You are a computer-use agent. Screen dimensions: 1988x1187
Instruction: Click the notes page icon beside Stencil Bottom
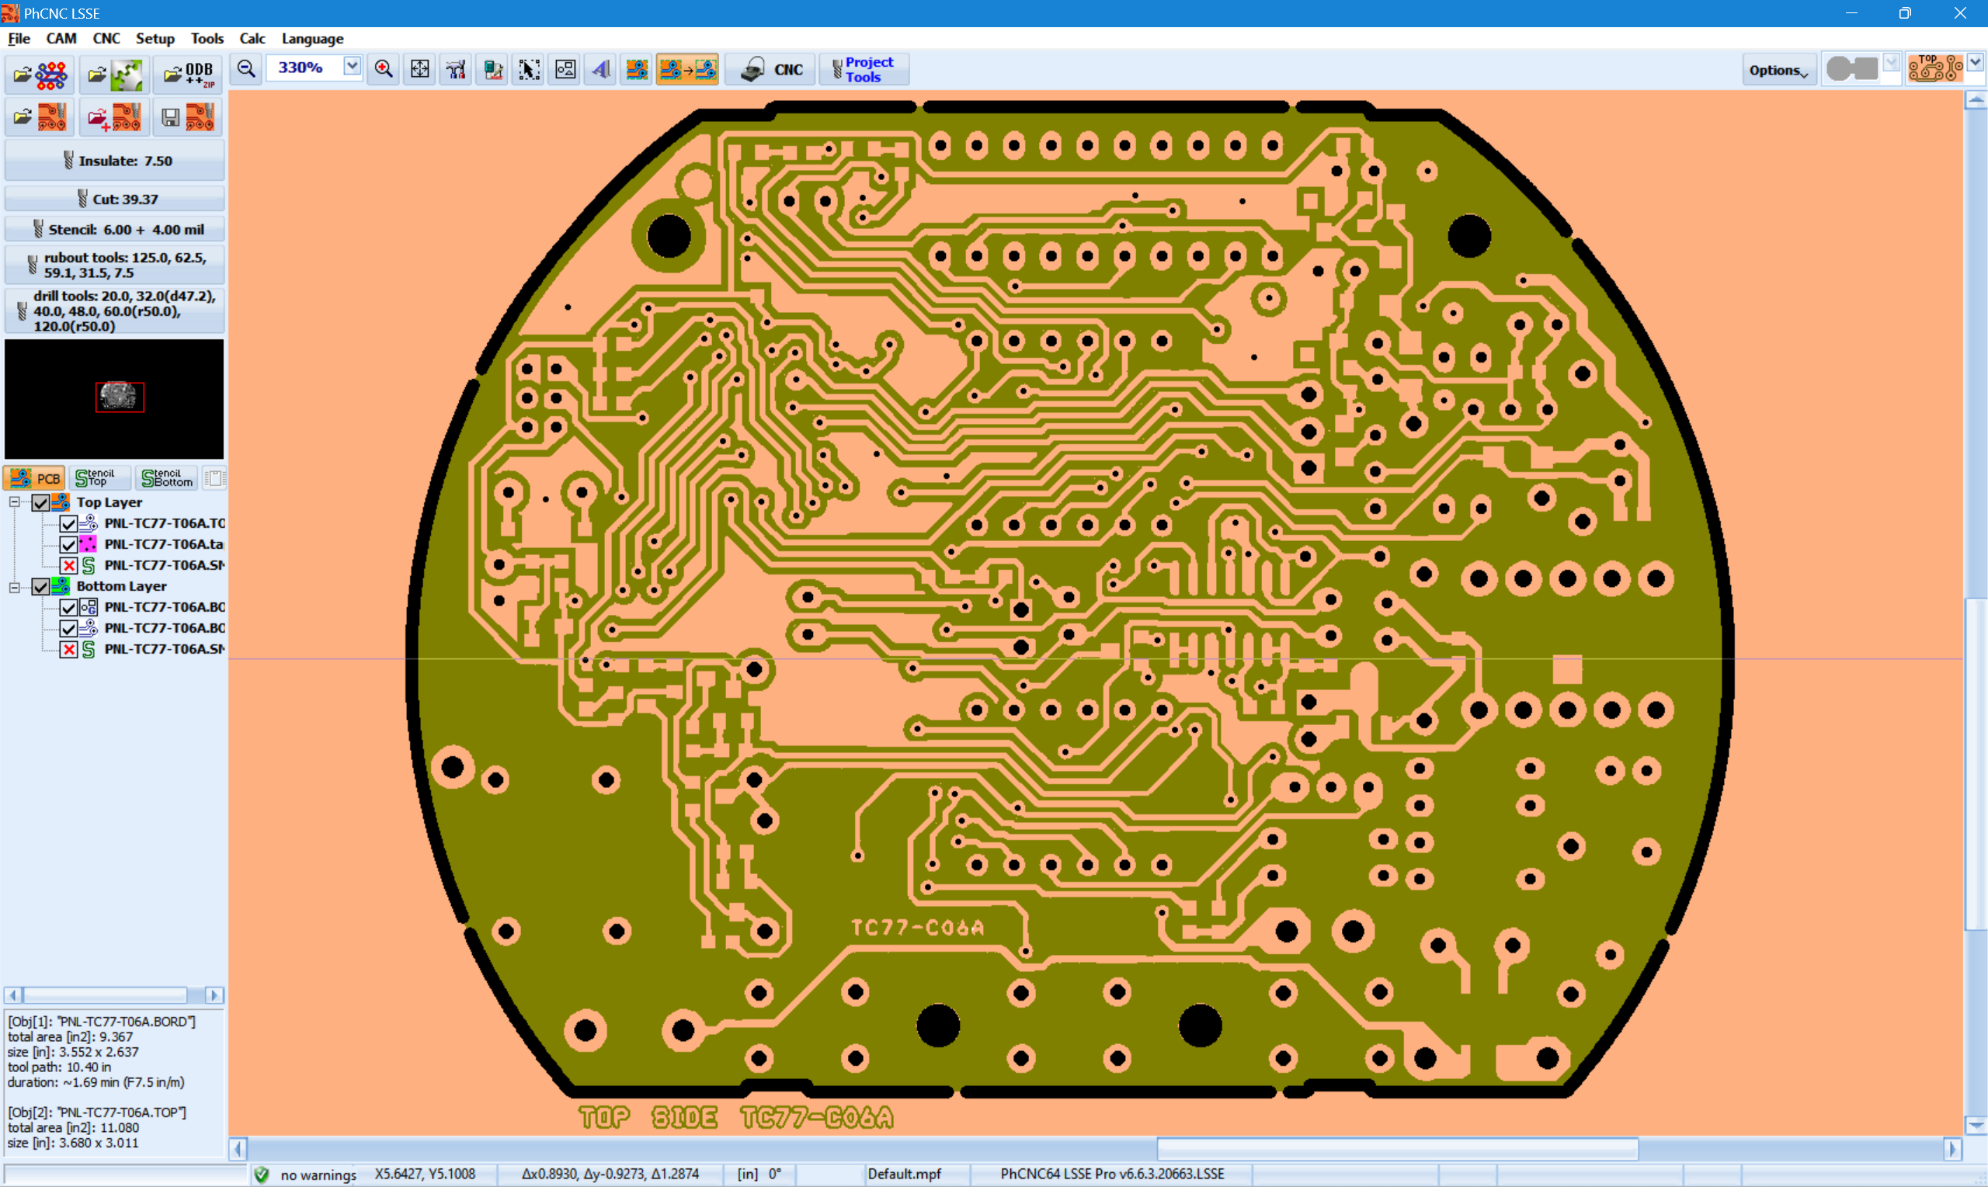pos(214,478)
